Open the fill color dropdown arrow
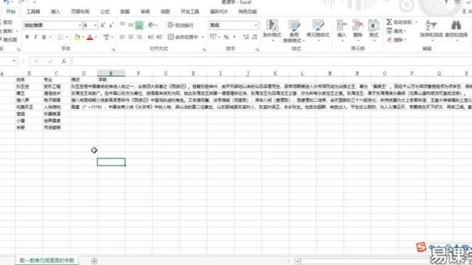The height and width of the screenshot is (265, 472). [83, 37]
